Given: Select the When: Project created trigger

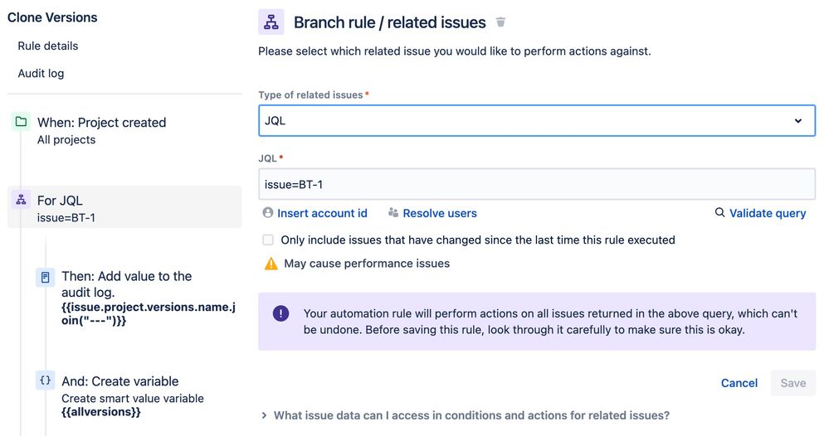Looking at the screenshot, I should coord(101,122).
